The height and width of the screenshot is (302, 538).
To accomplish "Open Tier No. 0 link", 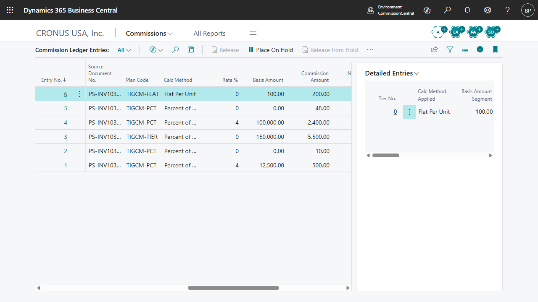I will coord(395,112).
